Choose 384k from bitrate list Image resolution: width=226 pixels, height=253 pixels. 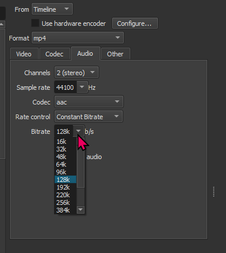pos(65,210)
